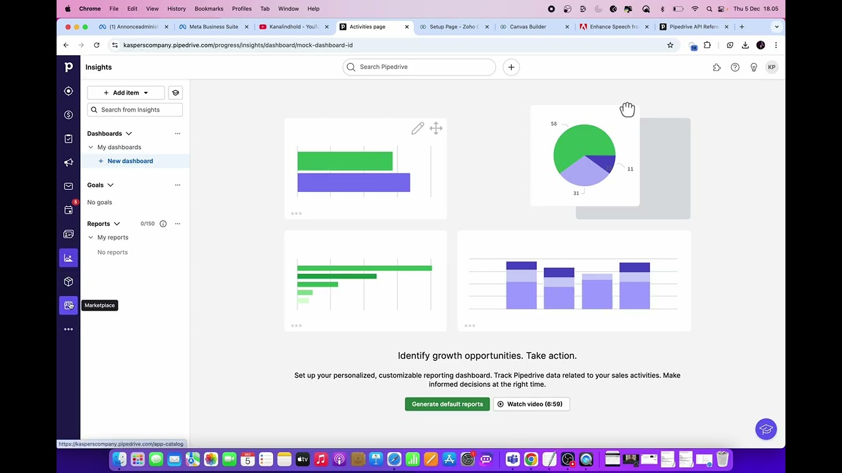Click the stacked bar chart preview
The image size is (842, 473).
coord(574,281)
